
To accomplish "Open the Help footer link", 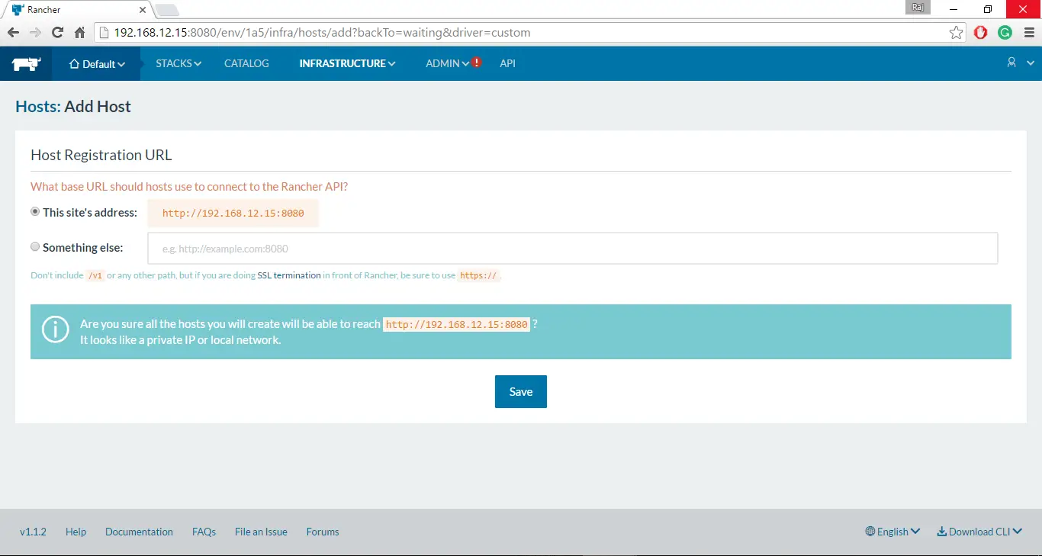I will tap(76, 532).
